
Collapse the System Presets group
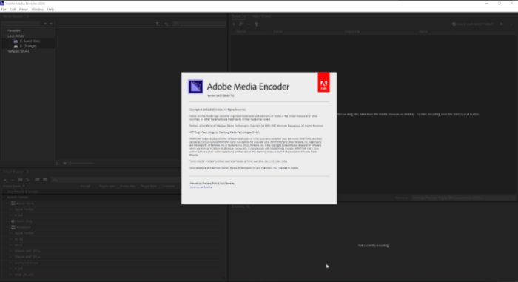point(4,198)
